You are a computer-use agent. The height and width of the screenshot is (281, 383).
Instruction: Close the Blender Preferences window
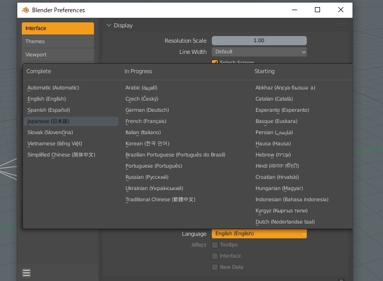341,10
